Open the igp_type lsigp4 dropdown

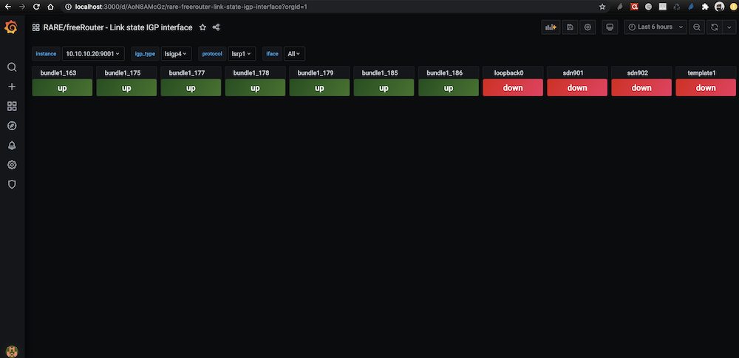pos(177,54)
